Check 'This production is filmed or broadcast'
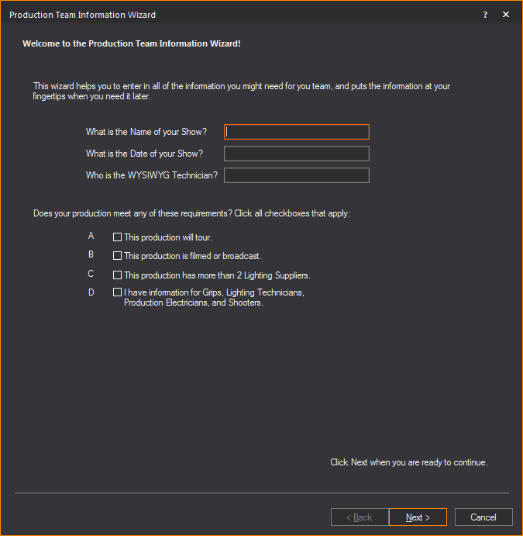Viewport: 523px width, 536px height. [x=118, y=256]
